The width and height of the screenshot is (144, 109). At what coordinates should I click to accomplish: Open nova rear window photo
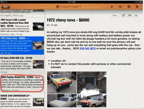(62, 101)
